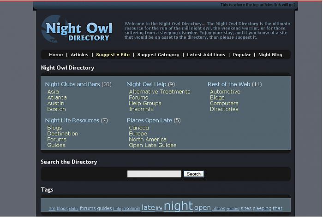This screenshot has width=323, height=217.
Task: Click the 'help' tag
Action: tap(117, 209)
